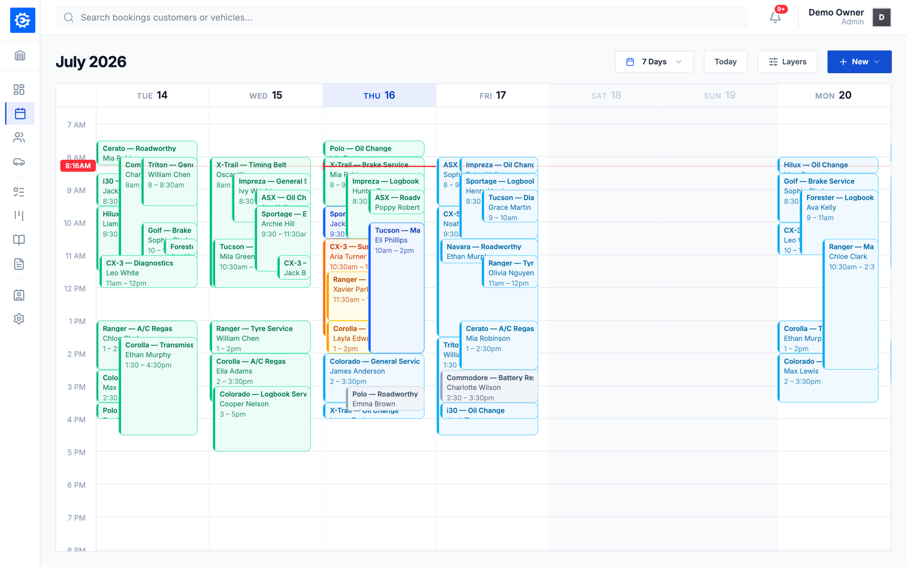
Task: Open the open-book icon in sidebar
Action: [x=19, y=240]
